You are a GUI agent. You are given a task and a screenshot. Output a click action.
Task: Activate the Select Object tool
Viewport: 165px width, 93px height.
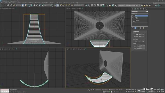click(23, 5)
